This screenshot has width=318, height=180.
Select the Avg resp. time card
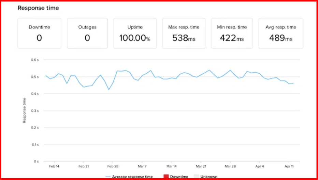pos(281,33)
